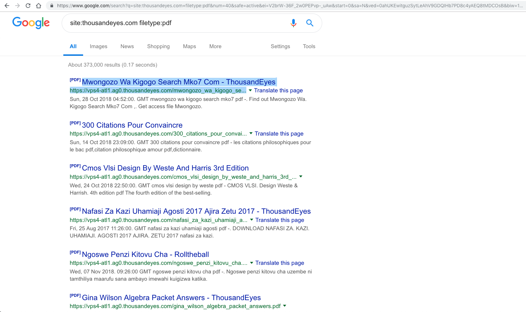Switch to the Shopping tab
Image resolution: width=526 pixels, height=312 pixels.
pyautogui.click(x=158, y=47)
